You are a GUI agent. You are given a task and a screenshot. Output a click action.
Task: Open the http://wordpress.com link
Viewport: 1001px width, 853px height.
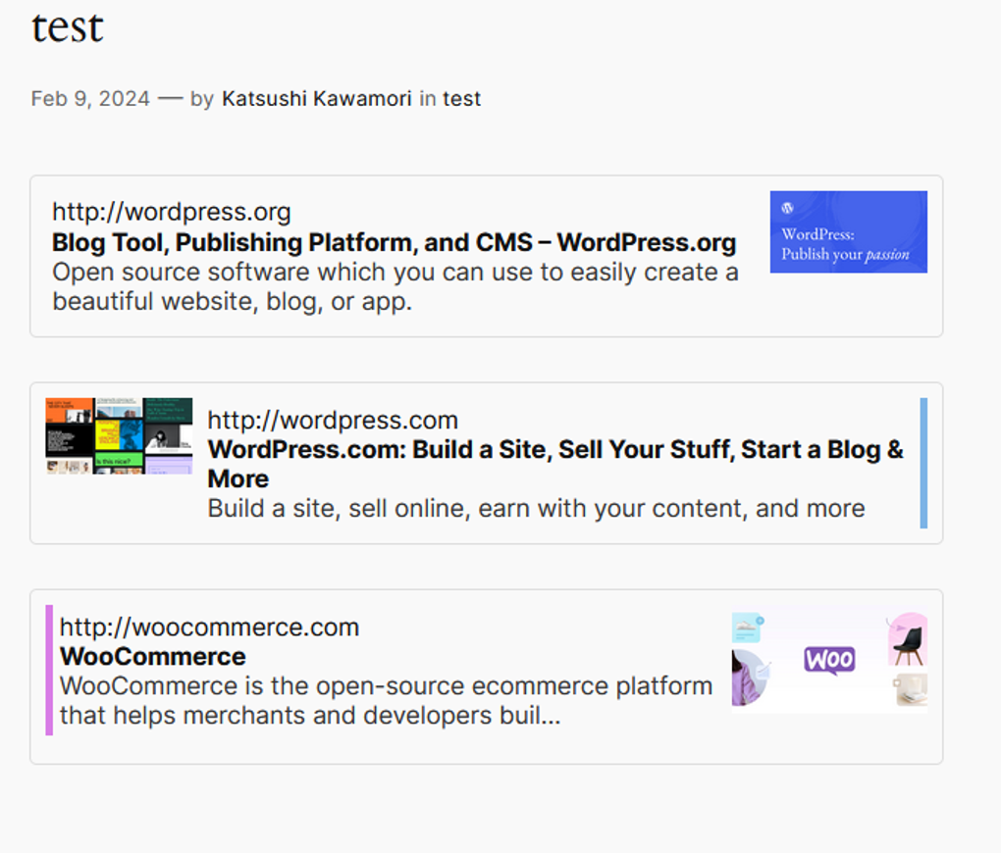[332, 420]
